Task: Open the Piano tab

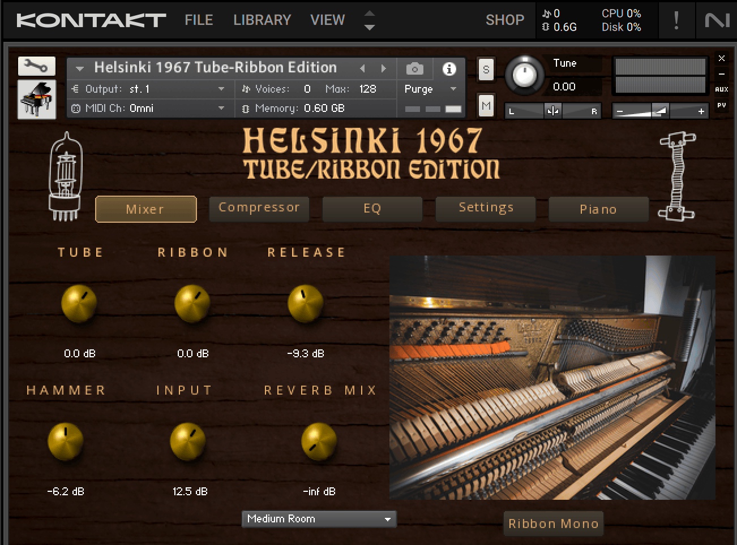Action: (598, 209)
